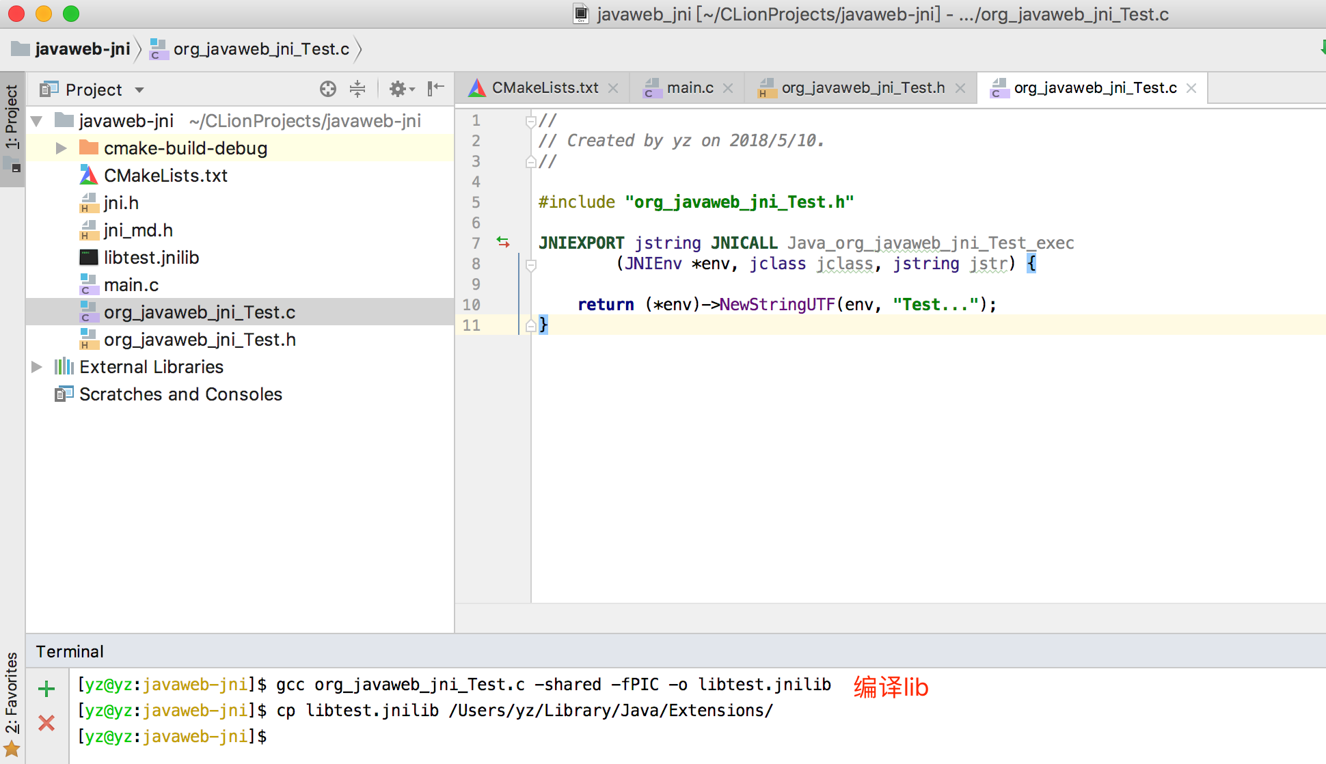Click NewStringUTF in the code
The height and width of the screenshot is (764, 1326).
778,305
